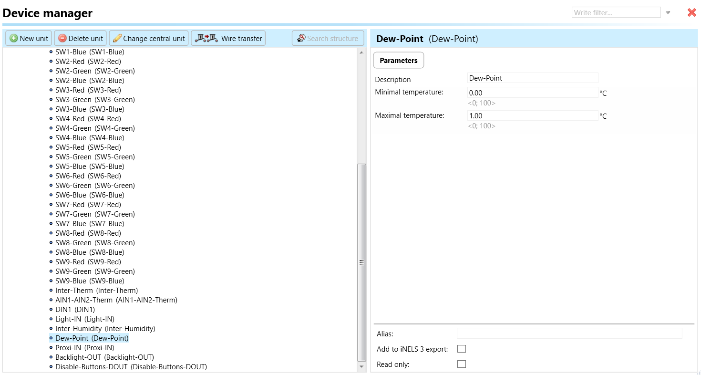Click the Minimal temperature input field
This screenshot has width=701, height=375.
click(x=532, y=93)
